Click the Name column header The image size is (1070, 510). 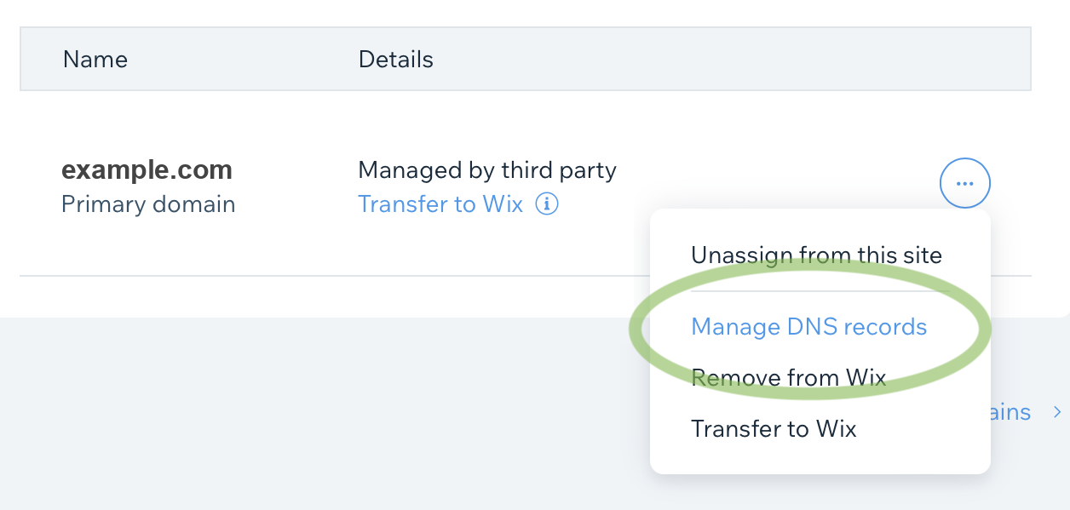95,59
